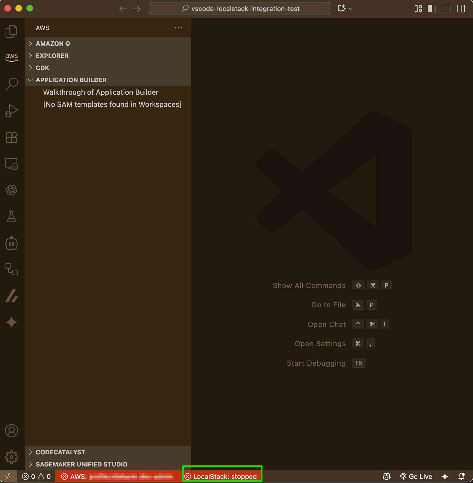The image size is (473, 483).
Task: Open the AWS Toolkit view in activity bar
Action: (12, 57)
